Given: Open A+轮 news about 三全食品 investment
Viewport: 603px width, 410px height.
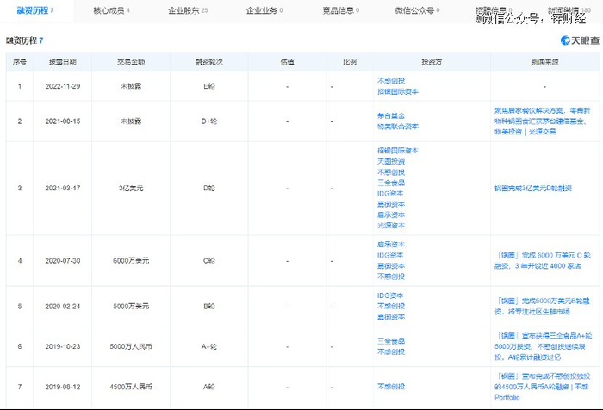Looking at the screenshot, I should pyautogui.click(x=543, y=346).
